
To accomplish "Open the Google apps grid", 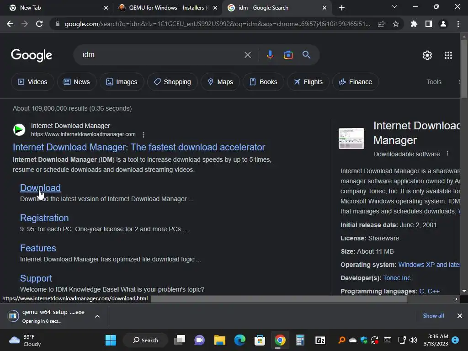I will [x=448, y=55].
